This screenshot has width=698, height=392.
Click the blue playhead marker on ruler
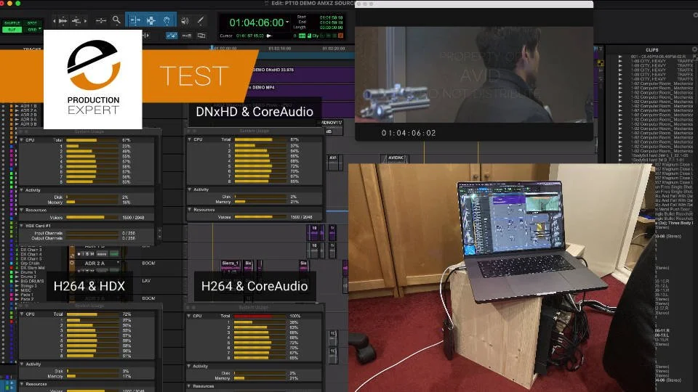click(212, 48)
